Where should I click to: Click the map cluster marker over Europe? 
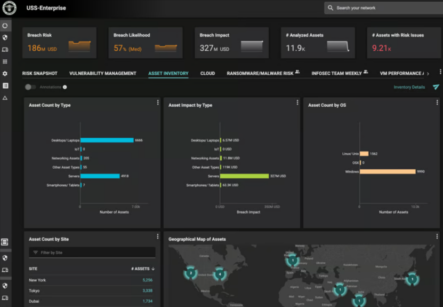click(293, 261)
